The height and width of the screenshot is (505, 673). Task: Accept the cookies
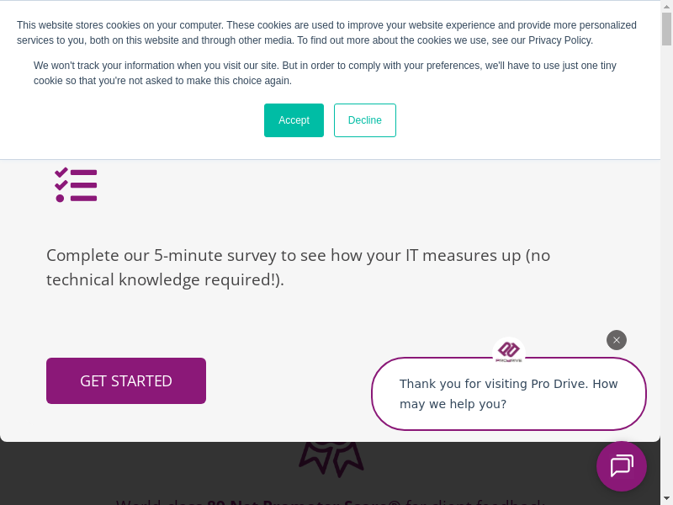click(x=294, y=120)
